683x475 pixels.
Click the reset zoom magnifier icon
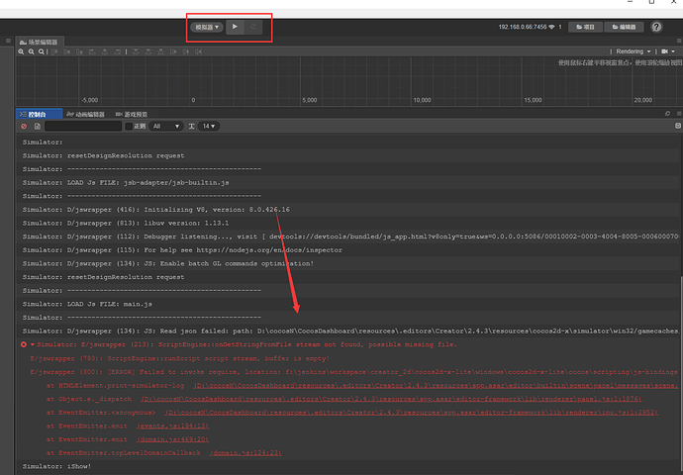41,51
